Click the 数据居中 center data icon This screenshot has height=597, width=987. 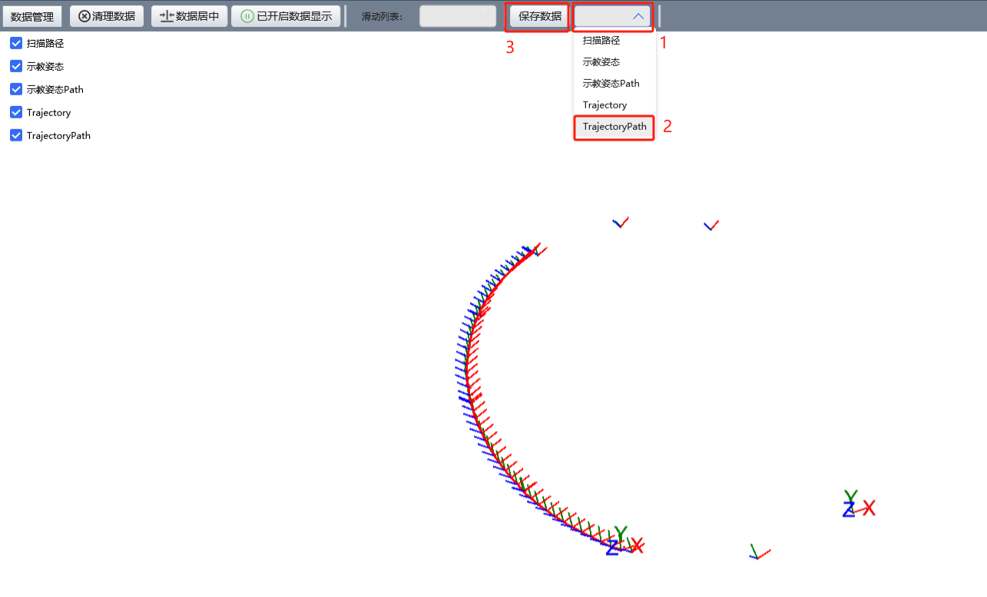[167, 16]
